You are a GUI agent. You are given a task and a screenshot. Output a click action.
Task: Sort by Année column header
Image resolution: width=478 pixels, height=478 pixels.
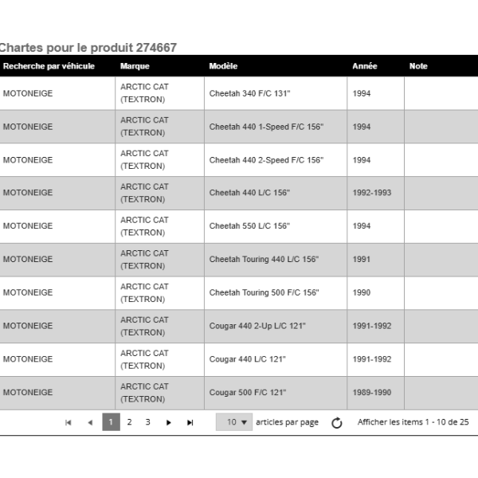[x=365, y=66]
